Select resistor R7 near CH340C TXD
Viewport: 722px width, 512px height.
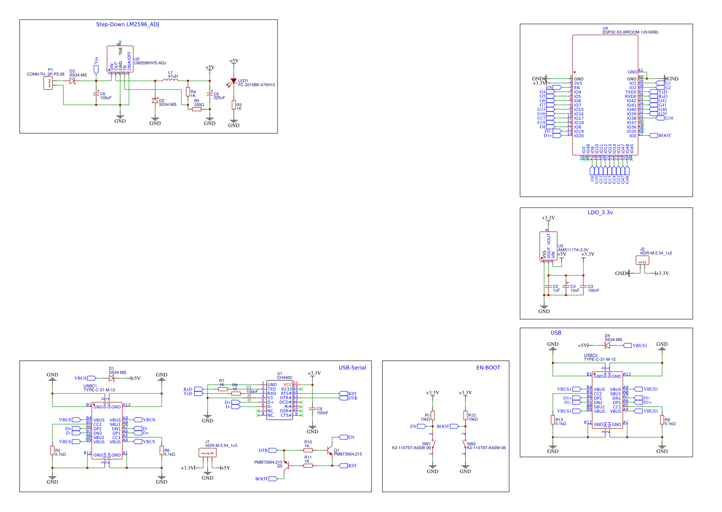click(x=223, y=389)
